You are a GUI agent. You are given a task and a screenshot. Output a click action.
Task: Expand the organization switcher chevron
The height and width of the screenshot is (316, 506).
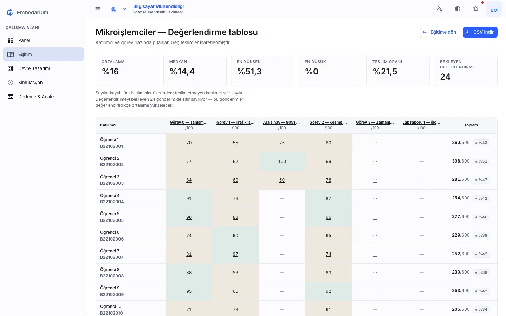tap(124, 9)
